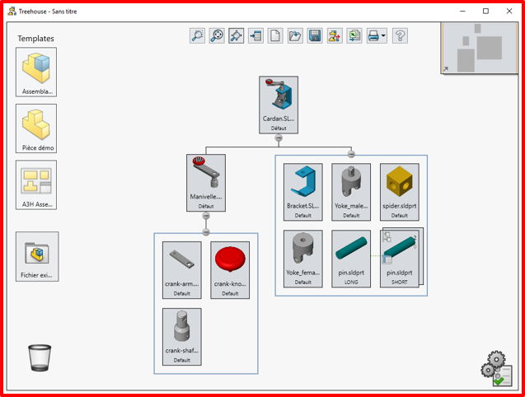
Task: Open the Excel export icon
Action: click(354, 35)
